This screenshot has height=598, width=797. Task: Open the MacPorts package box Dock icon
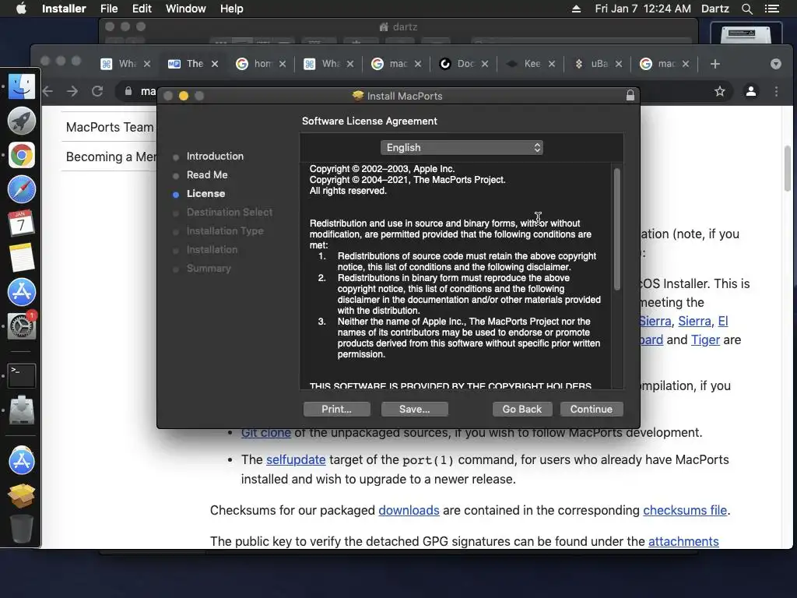21,495
